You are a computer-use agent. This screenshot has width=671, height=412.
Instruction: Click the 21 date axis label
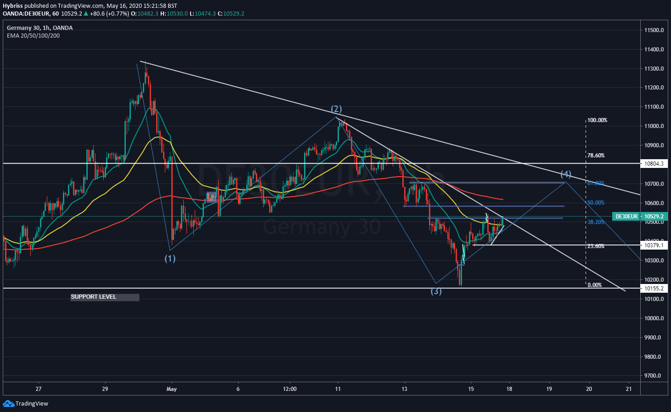tap(629, 389)
